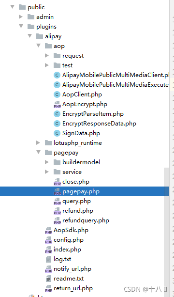Open notify_url.php file name
174x297 pixels.
click(x=72, y=269)
